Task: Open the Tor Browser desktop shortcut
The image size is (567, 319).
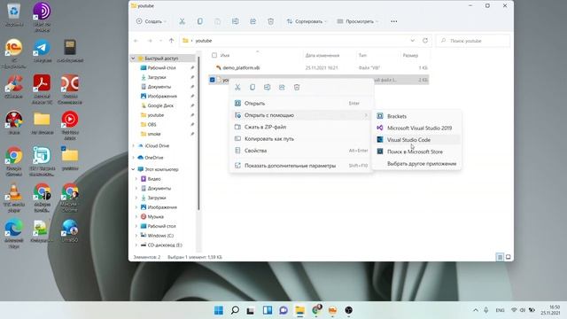Action: [42, 16]
